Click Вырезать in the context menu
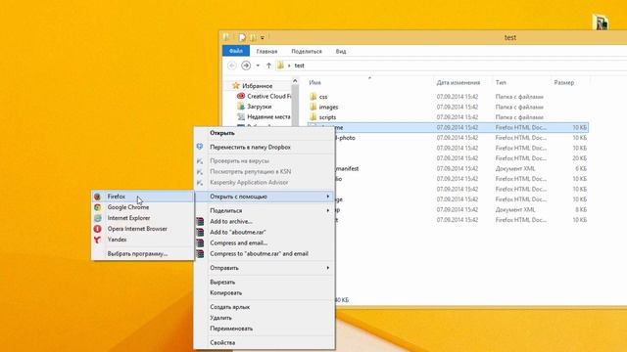Screen dimensions: 627x352 (x=265, y=282)
